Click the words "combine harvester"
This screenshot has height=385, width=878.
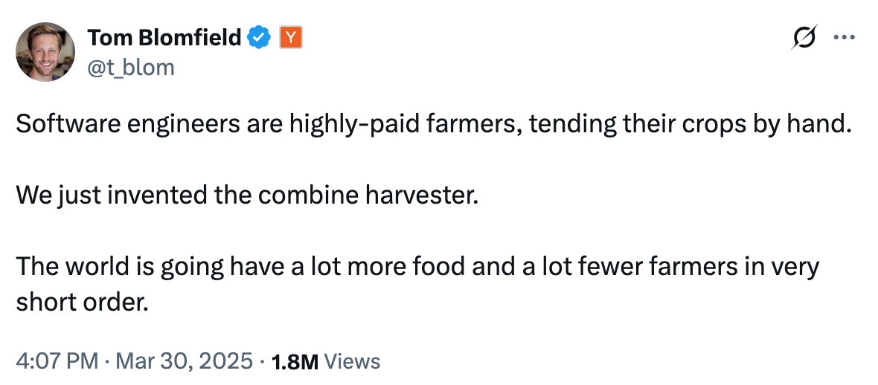point(369,195)
